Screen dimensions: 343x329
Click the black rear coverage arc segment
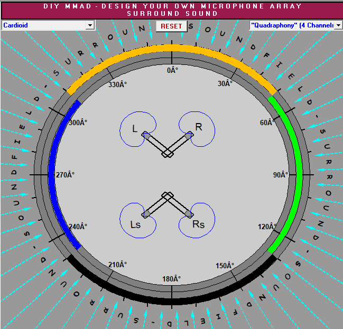171,300
